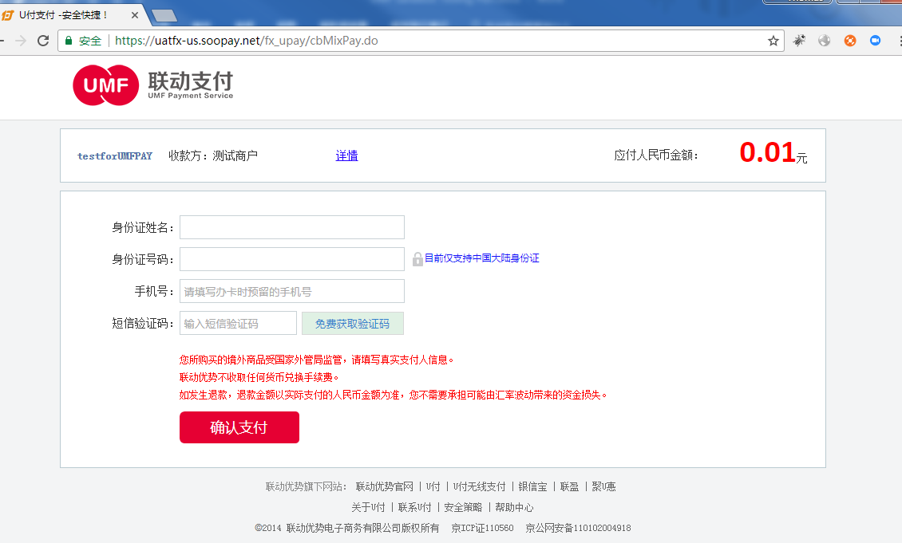Click the gray globe extension icon
Viewport: 902px width, 543px height.
(823, 40)
